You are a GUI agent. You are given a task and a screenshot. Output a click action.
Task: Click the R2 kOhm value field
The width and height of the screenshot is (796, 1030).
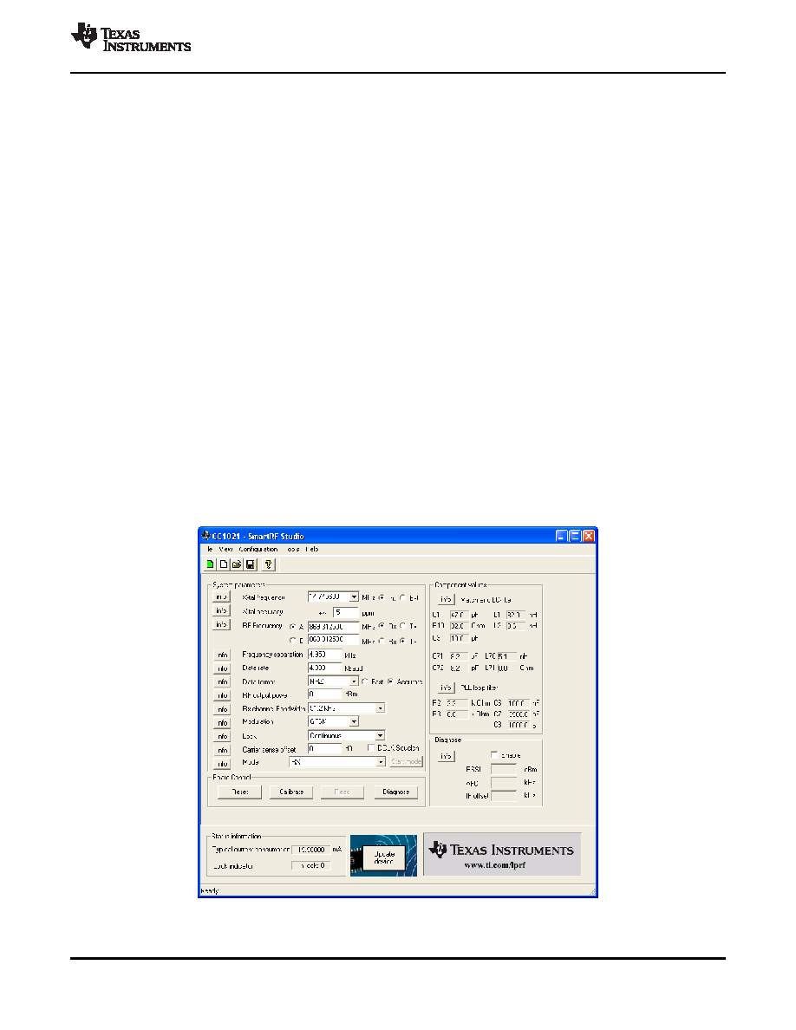457,703
